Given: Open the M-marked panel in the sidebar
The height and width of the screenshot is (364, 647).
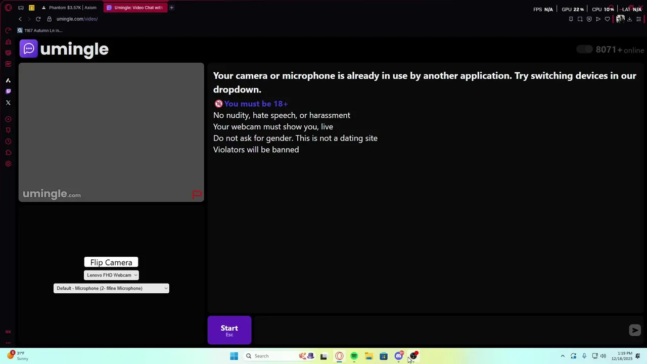Looking at the screenshot, I should (8, 64).
